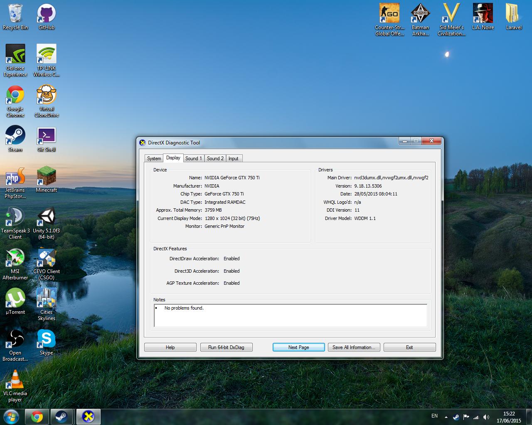Open Virtual CloneDrive shortcut

47,101
